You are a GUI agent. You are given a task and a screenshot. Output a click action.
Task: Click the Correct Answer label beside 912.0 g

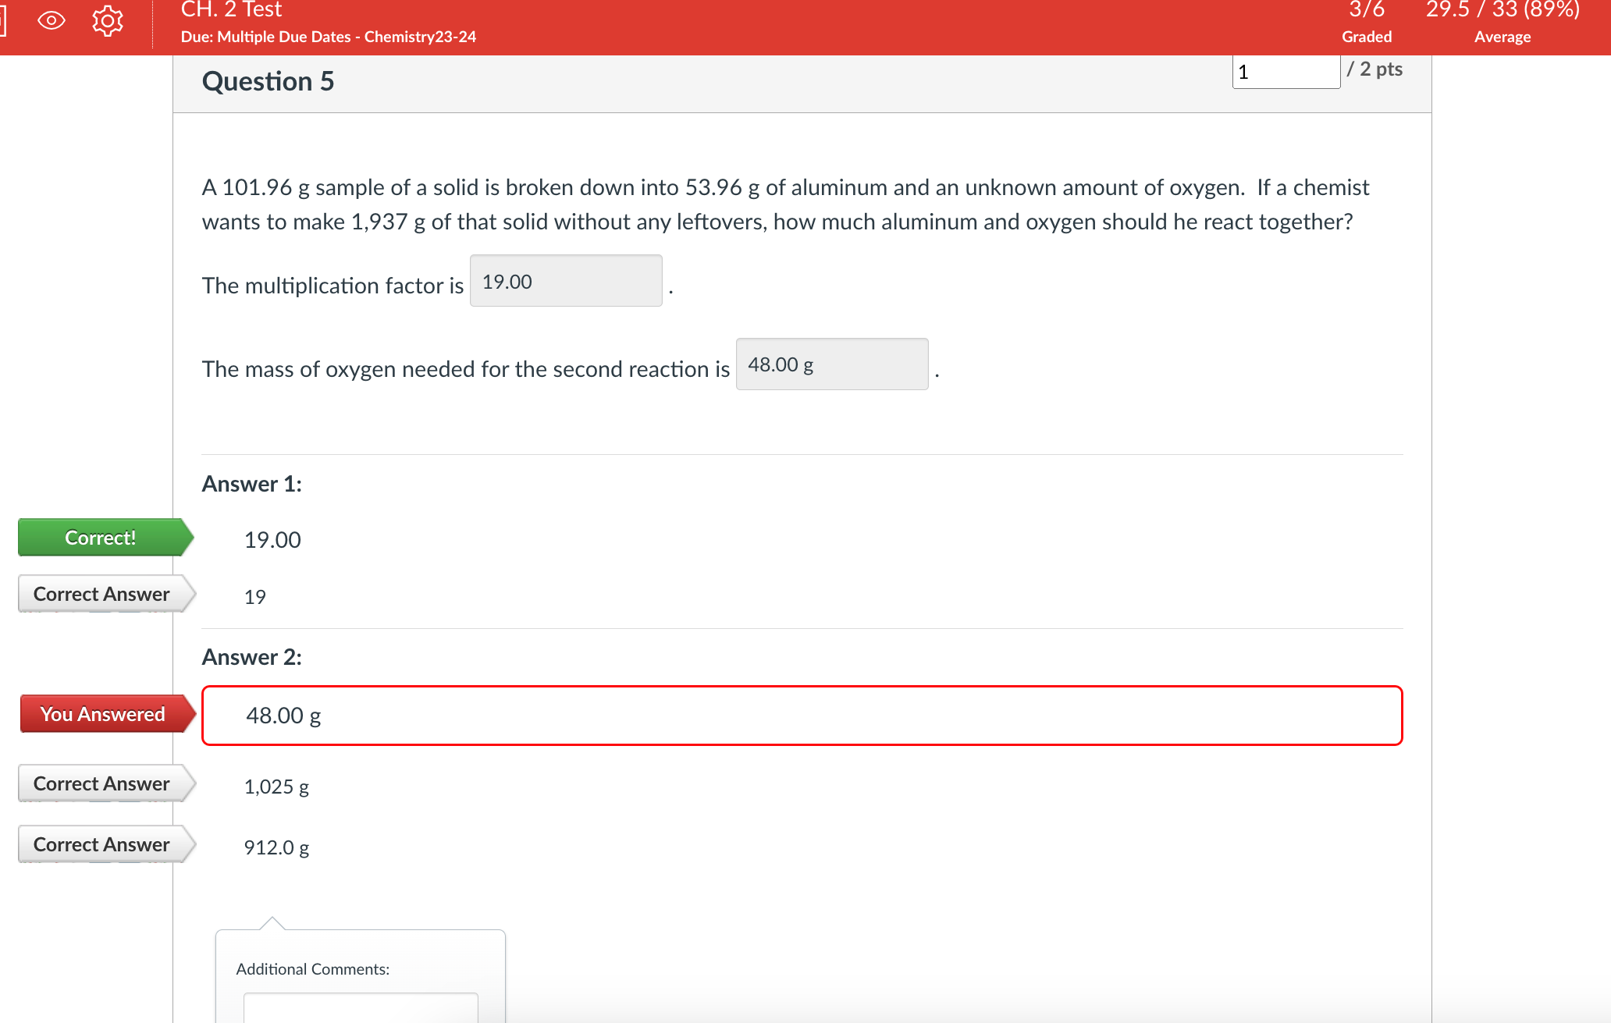[101, 845]
